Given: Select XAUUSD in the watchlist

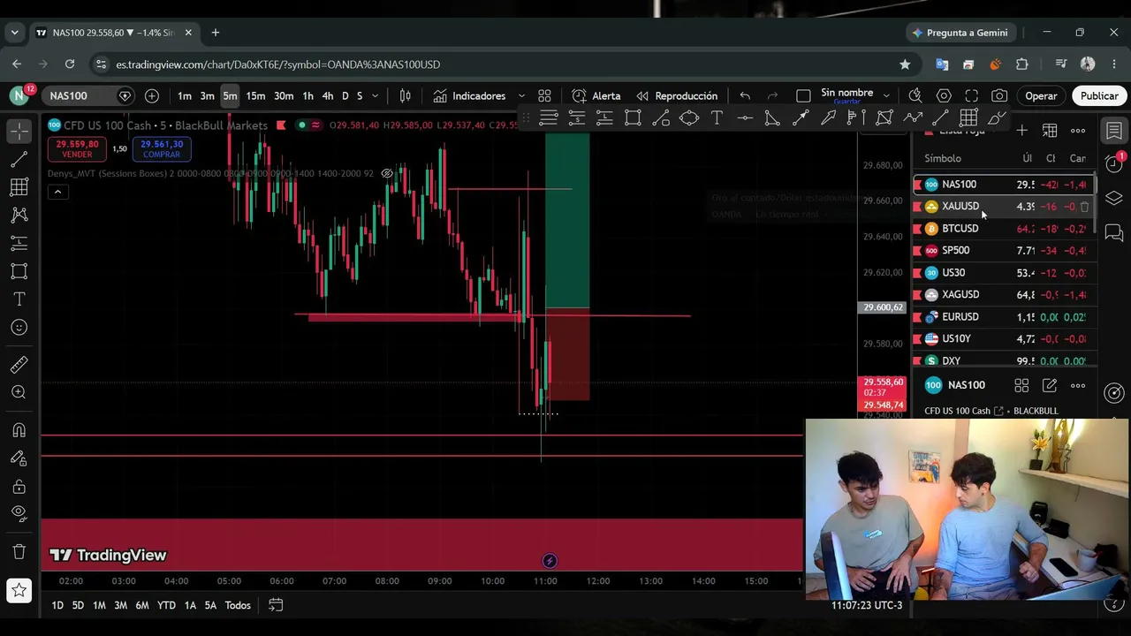Looking at the screenshot, I should 1003,207.
